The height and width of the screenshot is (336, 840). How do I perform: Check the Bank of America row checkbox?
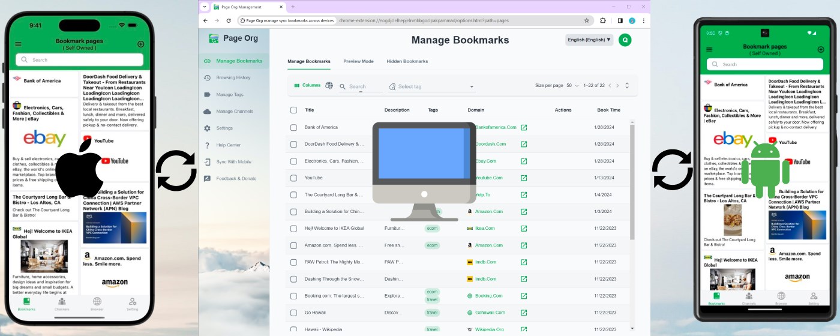[x=293, y=127]
